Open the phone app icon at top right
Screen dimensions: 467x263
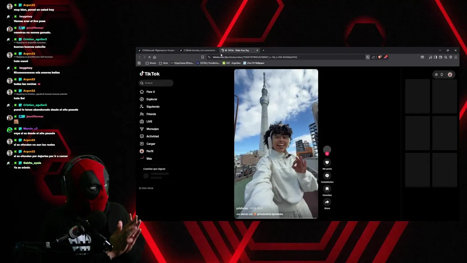pyautogui.click(x=442, y=75)
